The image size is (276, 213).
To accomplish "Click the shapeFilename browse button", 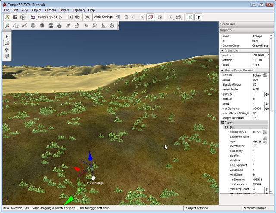I will pyautogui.click(x=265, y=136).
